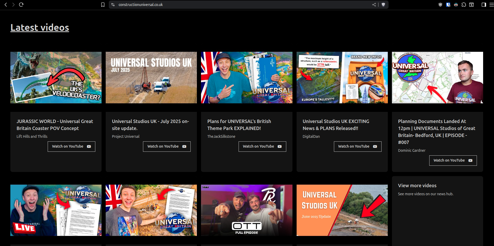Click Universal Studios UK EXCITING News title

point(336,125)
